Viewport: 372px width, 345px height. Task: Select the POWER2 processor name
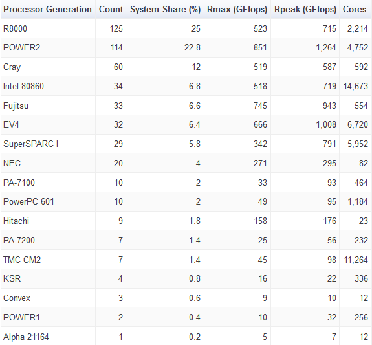[21, 47]
